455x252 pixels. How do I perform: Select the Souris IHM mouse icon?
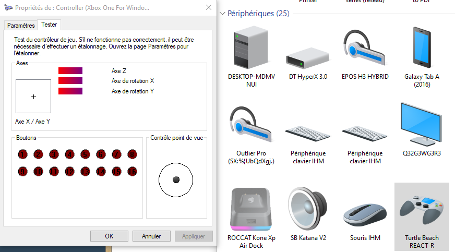364,214
